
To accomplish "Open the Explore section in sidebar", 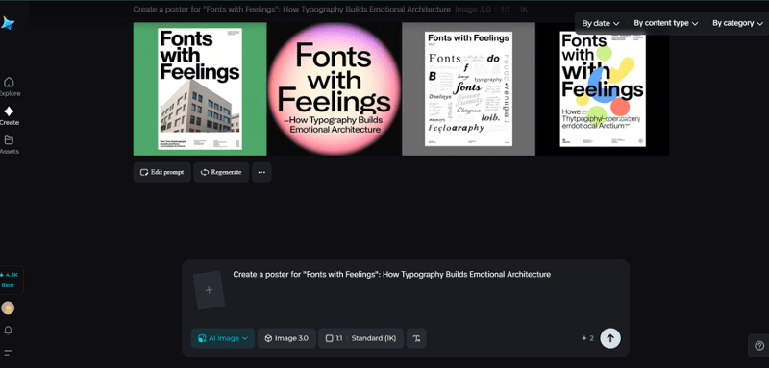I will [10, 86].
